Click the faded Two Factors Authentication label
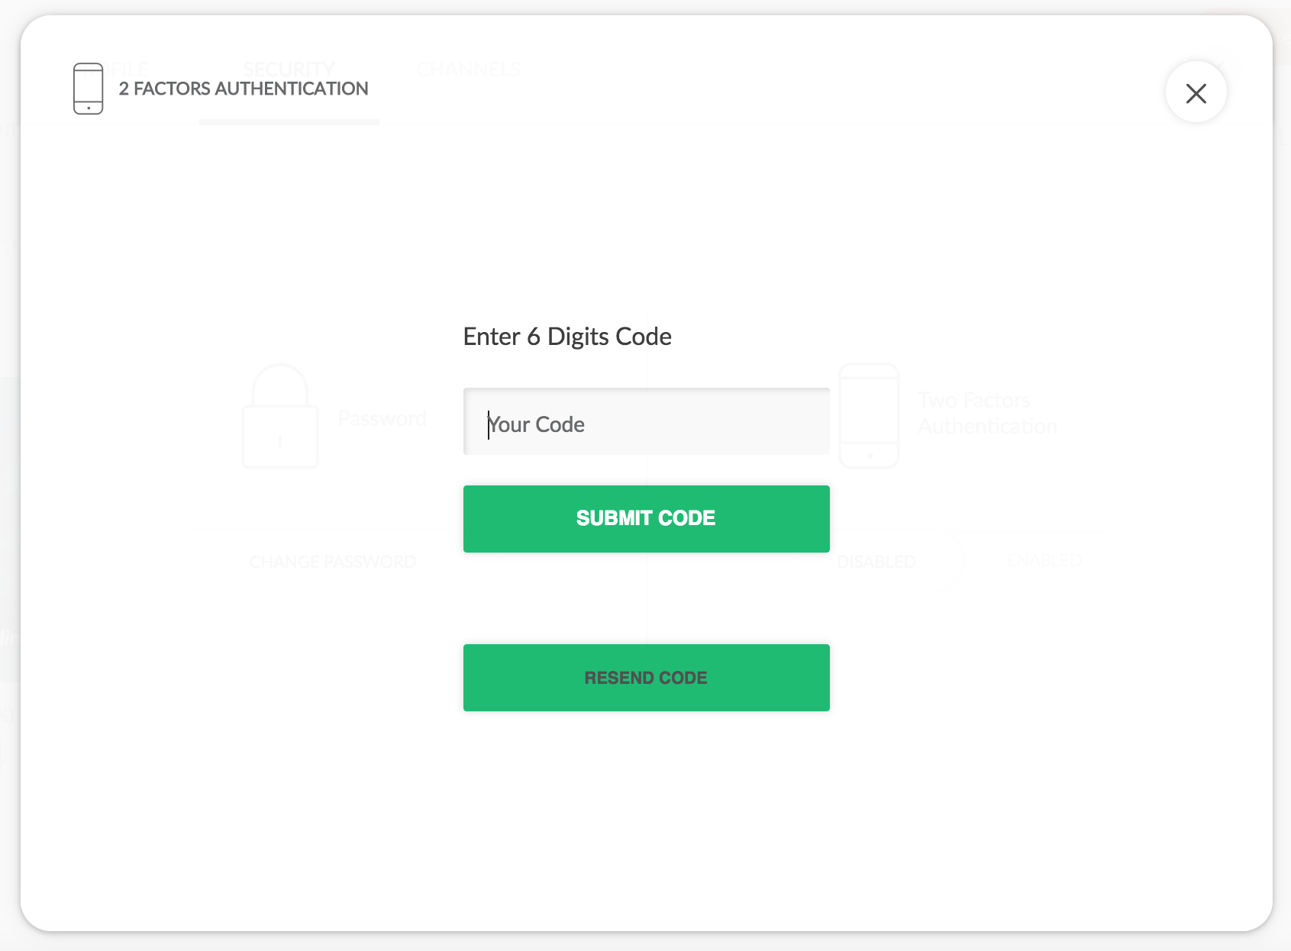This screenshot has width=1291, height=951. coord(987,413)
